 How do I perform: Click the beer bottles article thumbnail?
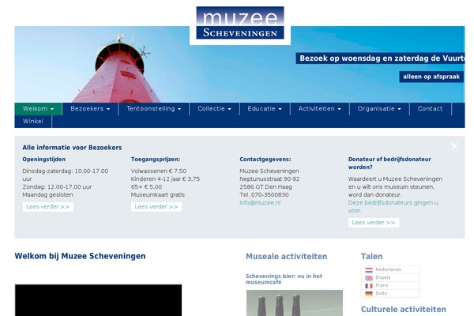click(295, 303)
